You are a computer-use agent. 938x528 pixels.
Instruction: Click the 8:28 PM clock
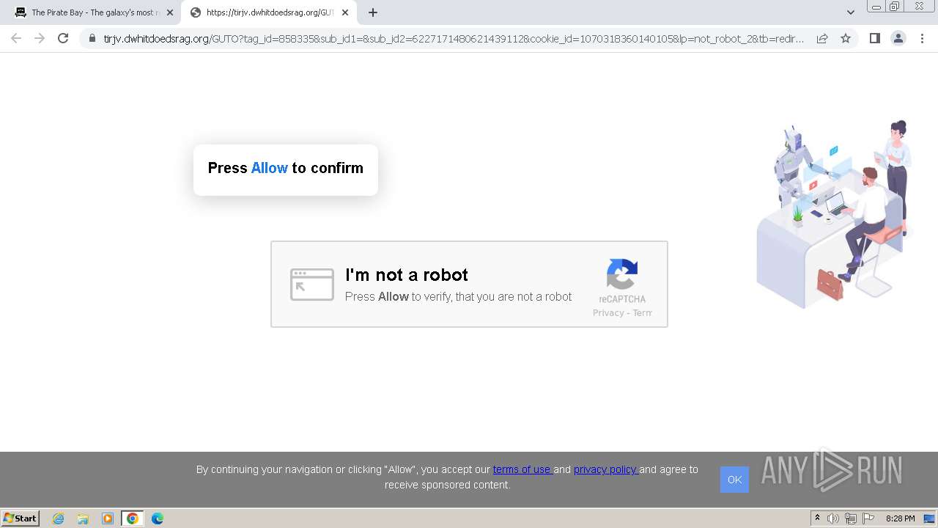click(x=900, y=518)
